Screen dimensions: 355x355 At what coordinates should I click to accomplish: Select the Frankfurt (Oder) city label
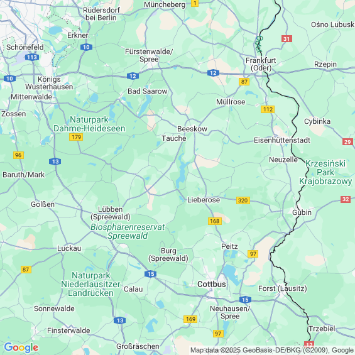pos(261,64)
